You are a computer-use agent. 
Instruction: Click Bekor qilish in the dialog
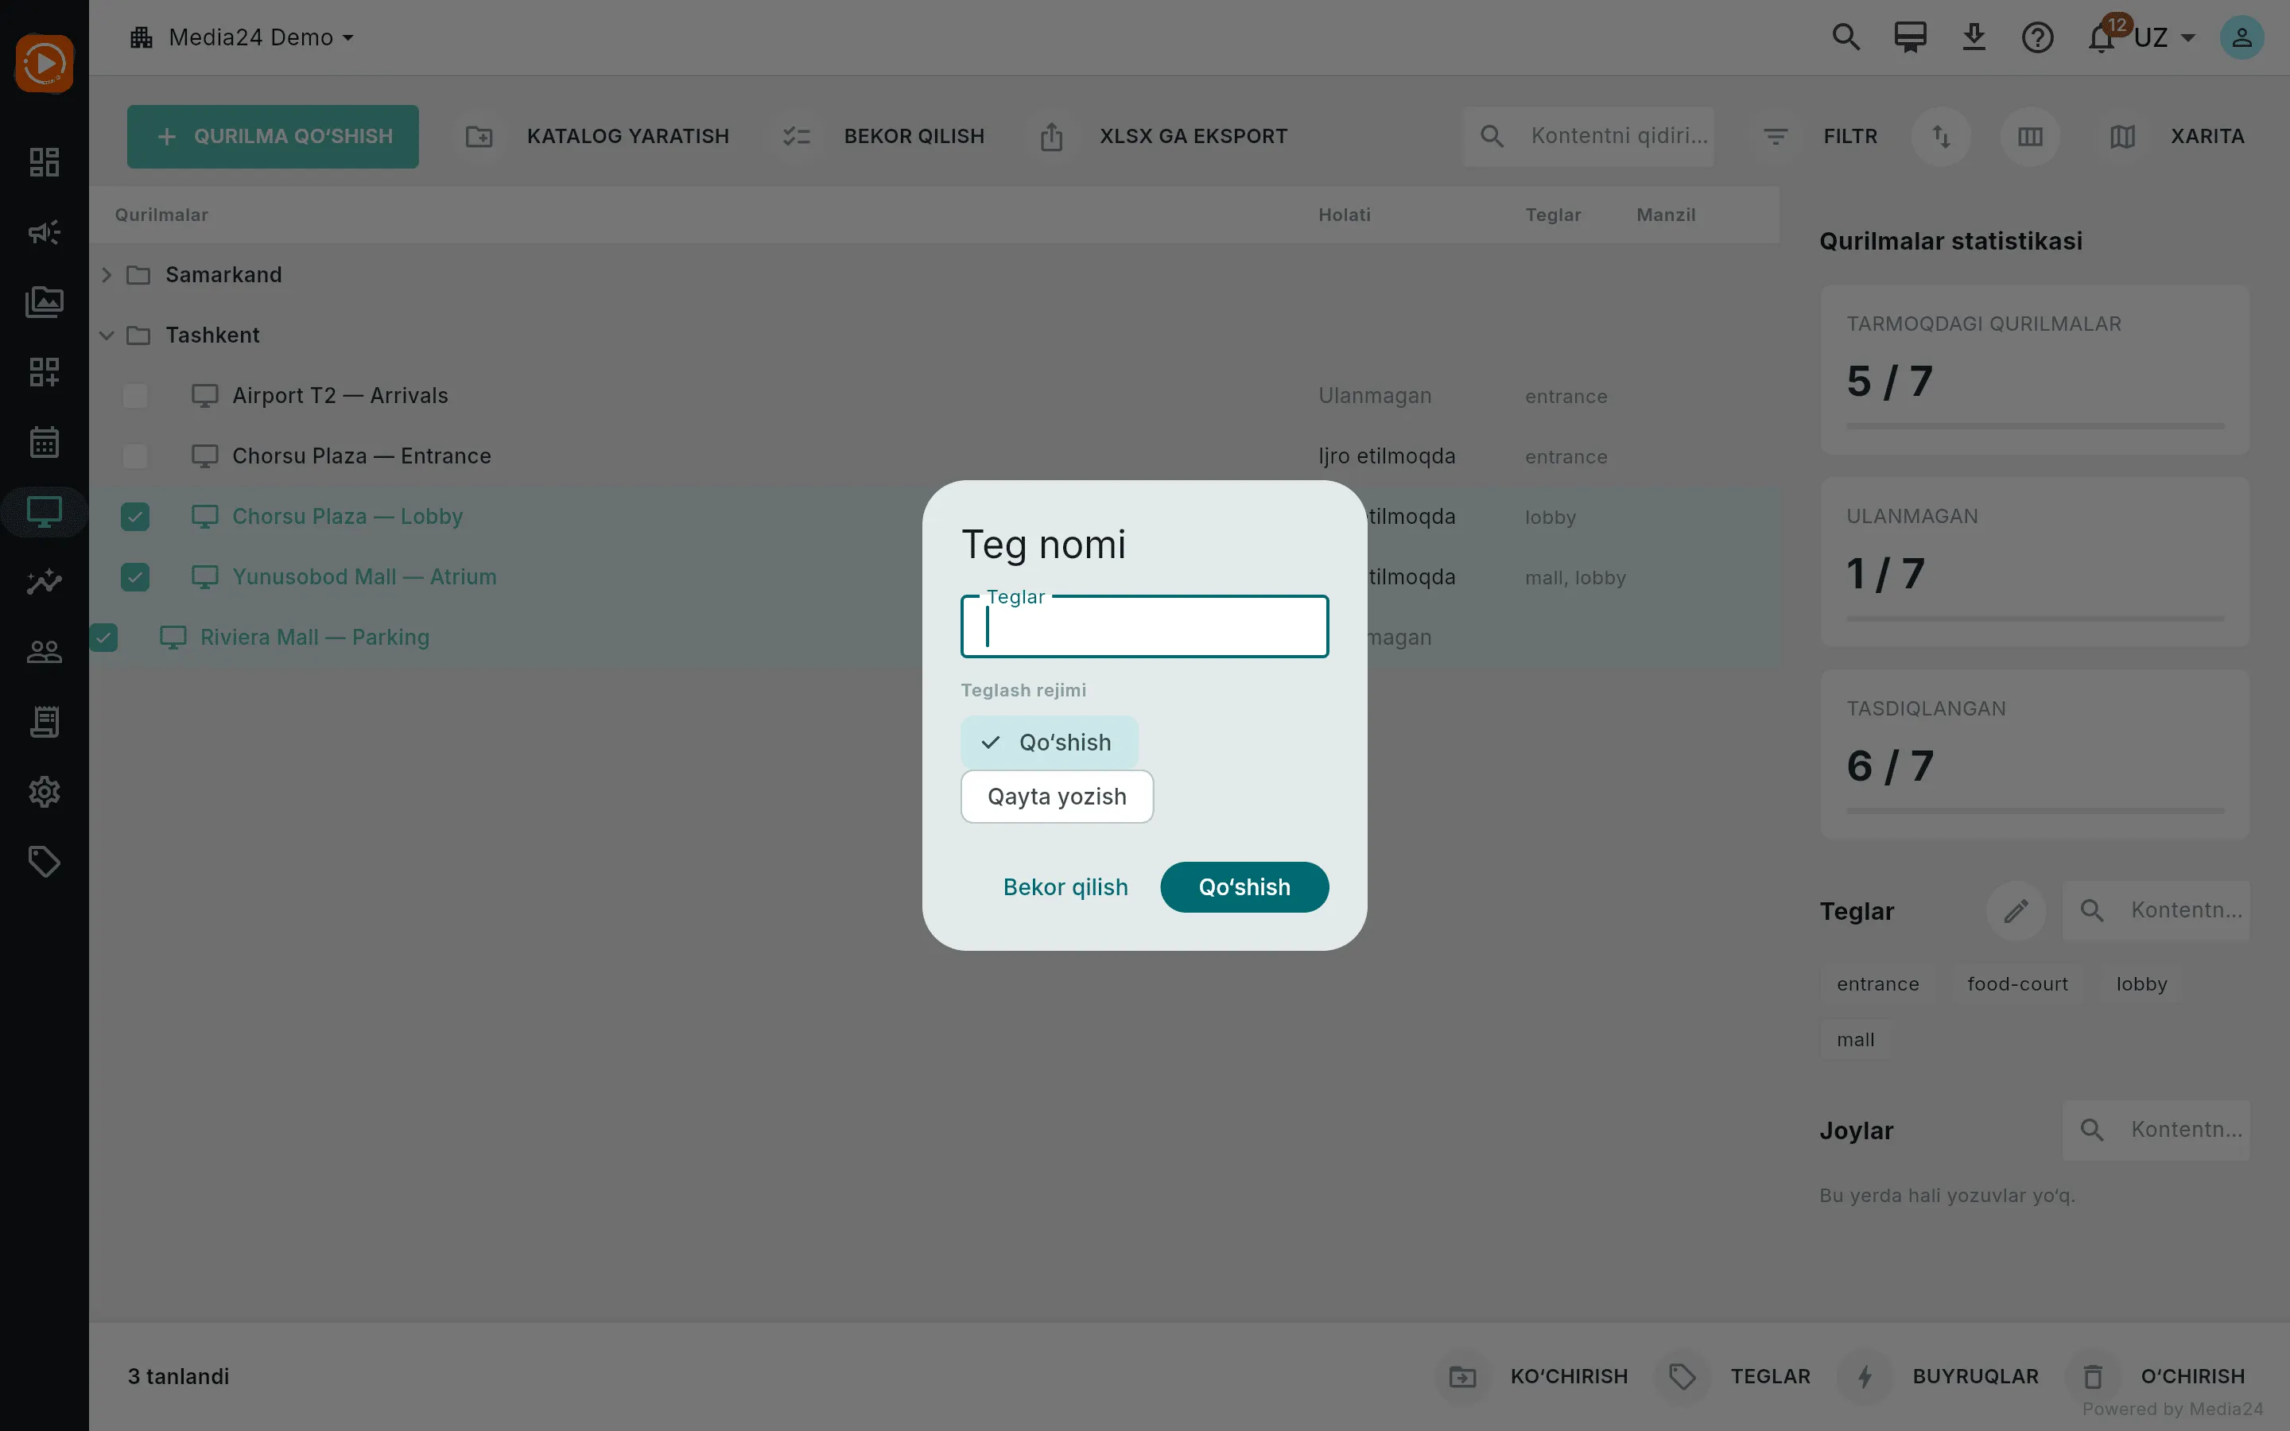tap(1065, 888)
